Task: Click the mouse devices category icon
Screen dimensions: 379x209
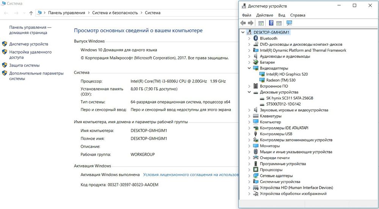Action: 256,152
